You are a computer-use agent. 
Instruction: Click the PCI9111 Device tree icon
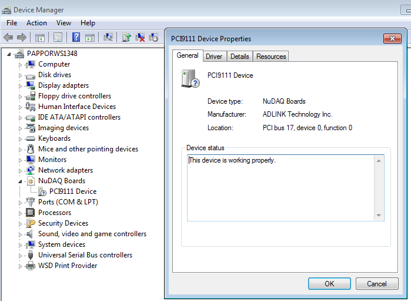point(42,191)
